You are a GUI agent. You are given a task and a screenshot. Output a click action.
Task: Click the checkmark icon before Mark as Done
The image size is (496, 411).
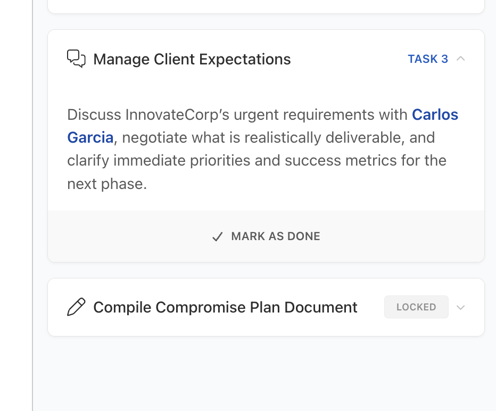217,237
